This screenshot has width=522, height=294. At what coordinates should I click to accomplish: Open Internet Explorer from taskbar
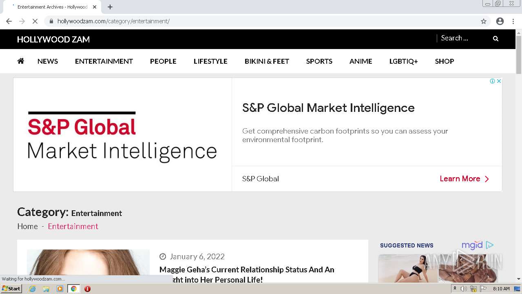tap(32, 289)
